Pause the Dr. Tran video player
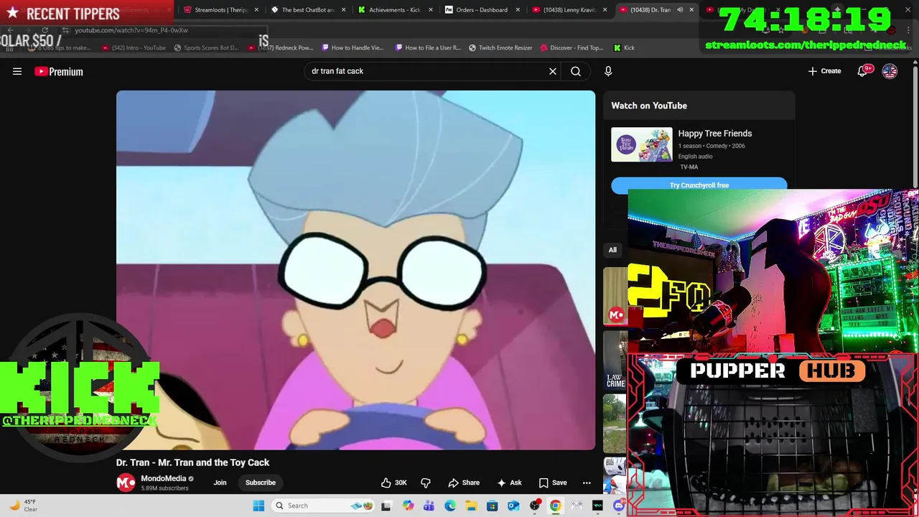919x517 pixels. 355,270
